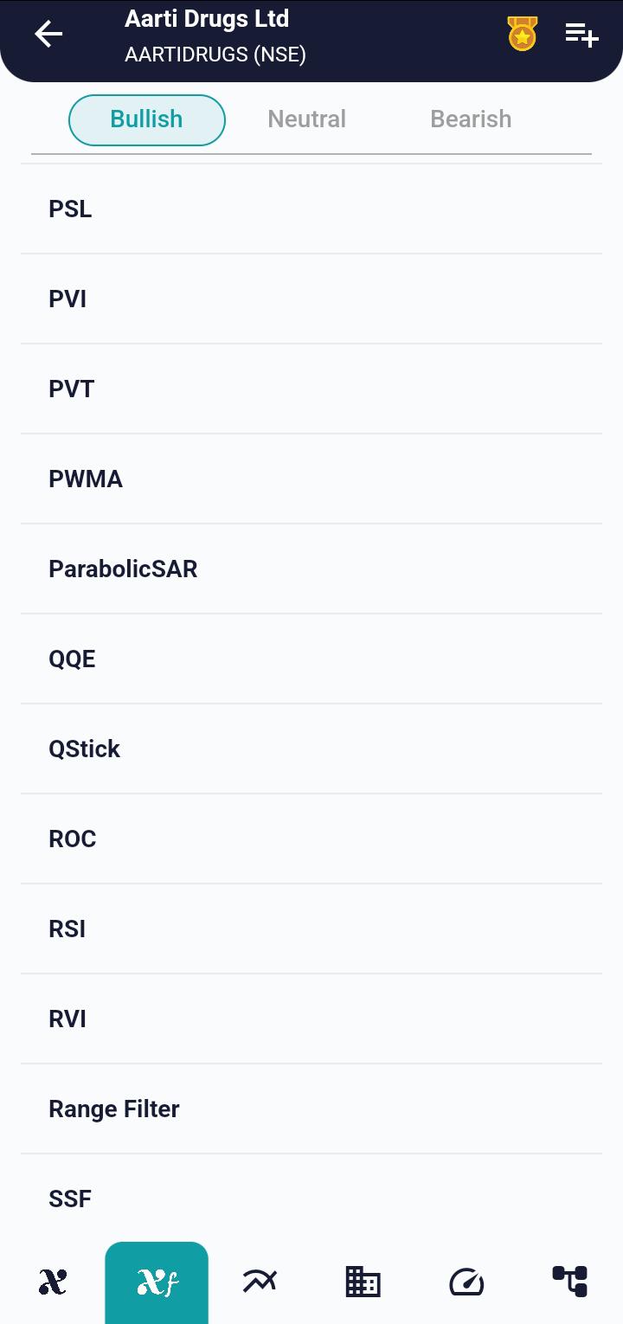
Task: Select the Range Filter indicator
Action: pos(311,1109)
